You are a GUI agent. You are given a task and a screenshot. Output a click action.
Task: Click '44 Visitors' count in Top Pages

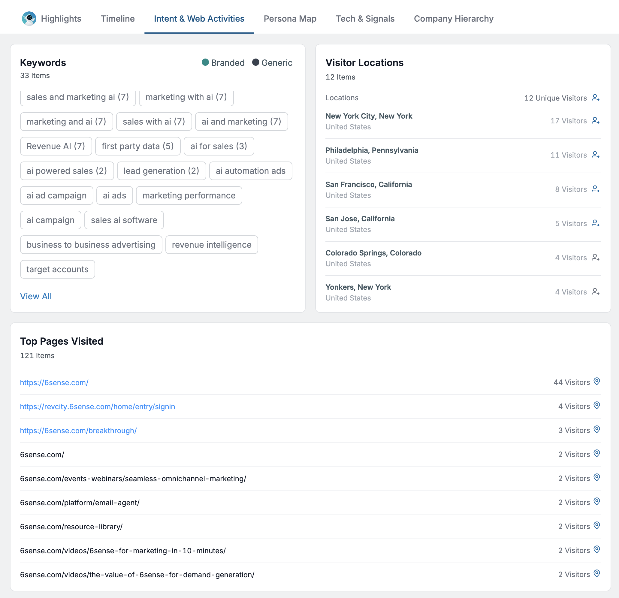[572, 382]
